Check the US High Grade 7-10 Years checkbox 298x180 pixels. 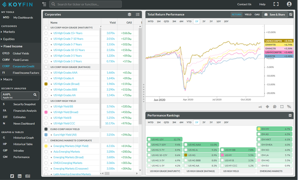(x=46, y=39)
